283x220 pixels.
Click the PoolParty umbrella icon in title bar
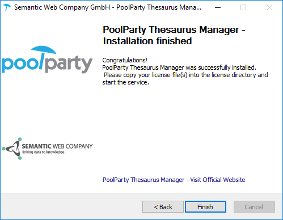7,7
